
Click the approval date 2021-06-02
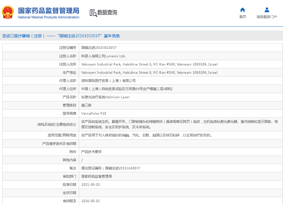coord(91,184)
